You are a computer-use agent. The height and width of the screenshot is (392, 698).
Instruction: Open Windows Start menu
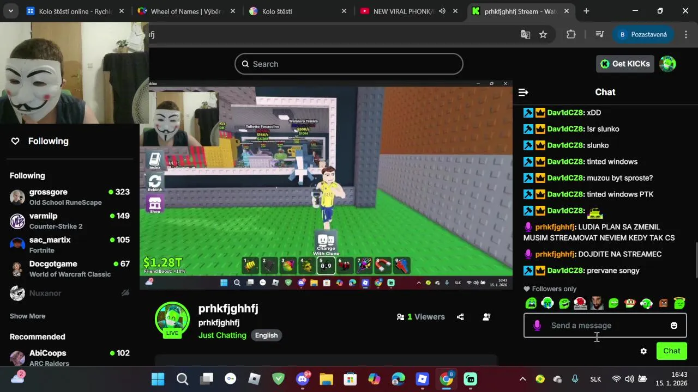[158, 379]
